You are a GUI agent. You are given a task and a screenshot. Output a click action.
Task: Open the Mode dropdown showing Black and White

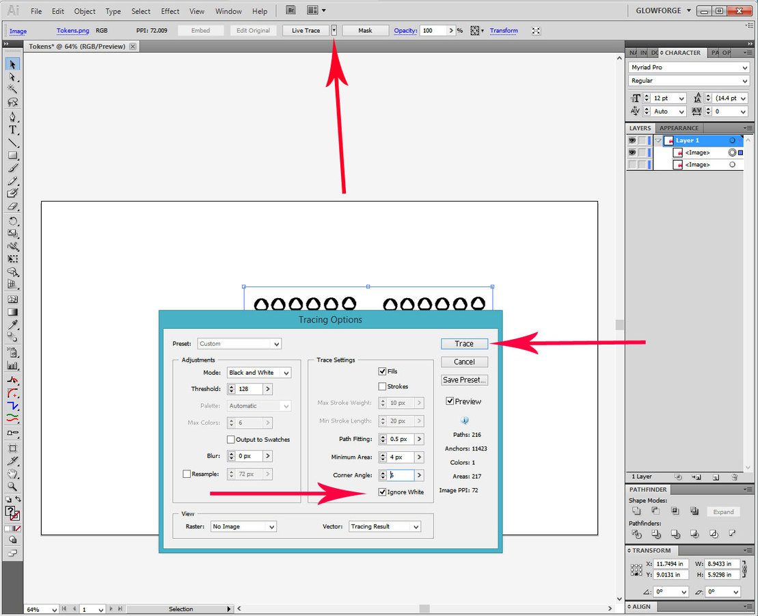(259, 373)
